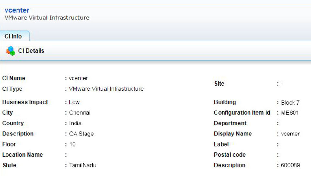Click the Country value India

75,123
